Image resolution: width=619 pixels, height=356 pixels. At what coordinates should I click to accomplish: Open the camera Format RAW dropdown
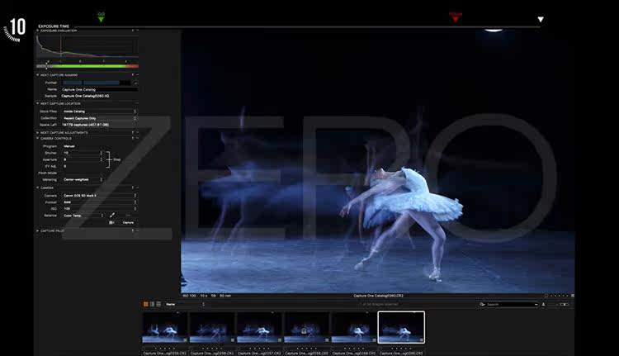[x=100, y=202]
